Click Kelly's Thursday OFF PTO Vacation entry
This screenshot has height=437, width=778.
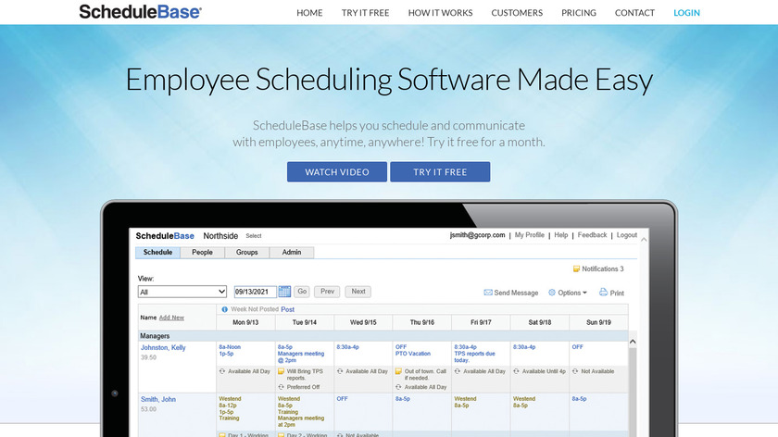413,350
